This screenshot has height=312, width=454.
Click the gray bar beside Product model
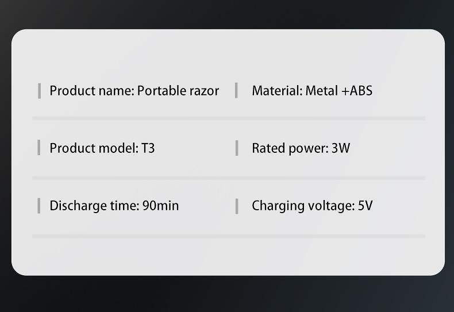pos(39,148)
